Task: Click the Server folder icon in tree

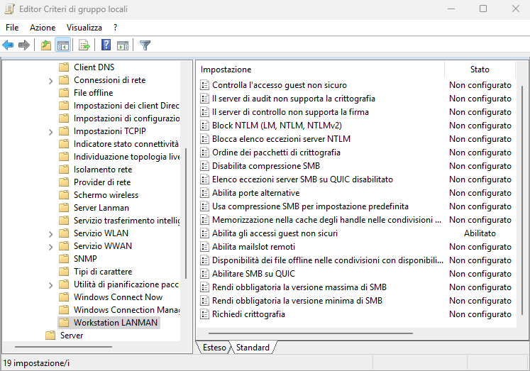Action: 50,336
